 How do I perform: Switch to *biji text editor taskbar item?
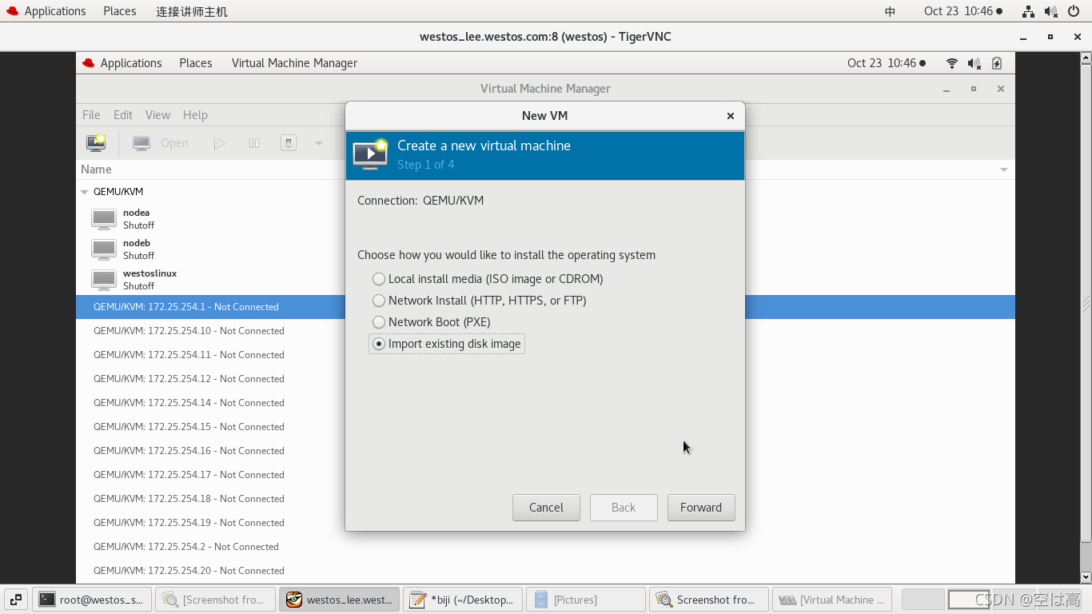coord(463,600)
